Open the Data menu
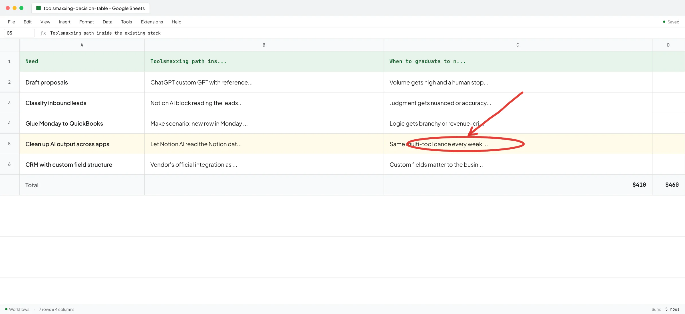Screen dimensions: 685x314 [x=107, y=22]
